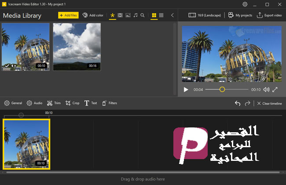
Task: Redo the last action
Action: point(248,103)
